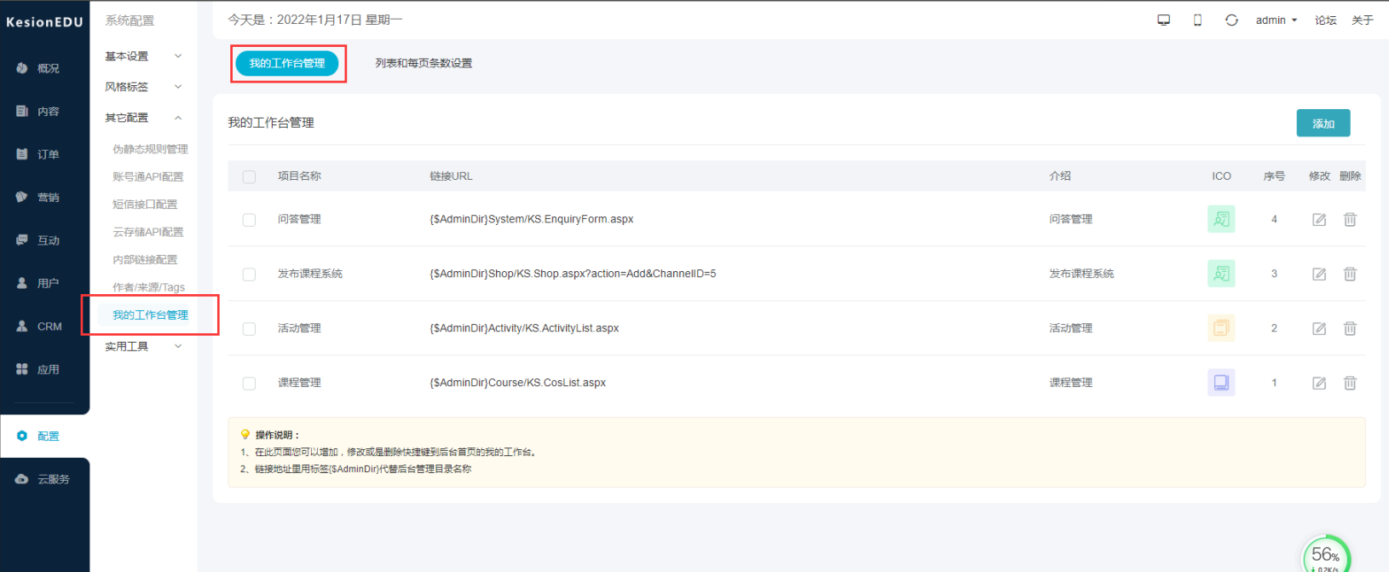Open the 云服务 section in left sidebar
The height and width of the screenshot is (572, 1389).
pyautogui.click(x=43, y=479)
